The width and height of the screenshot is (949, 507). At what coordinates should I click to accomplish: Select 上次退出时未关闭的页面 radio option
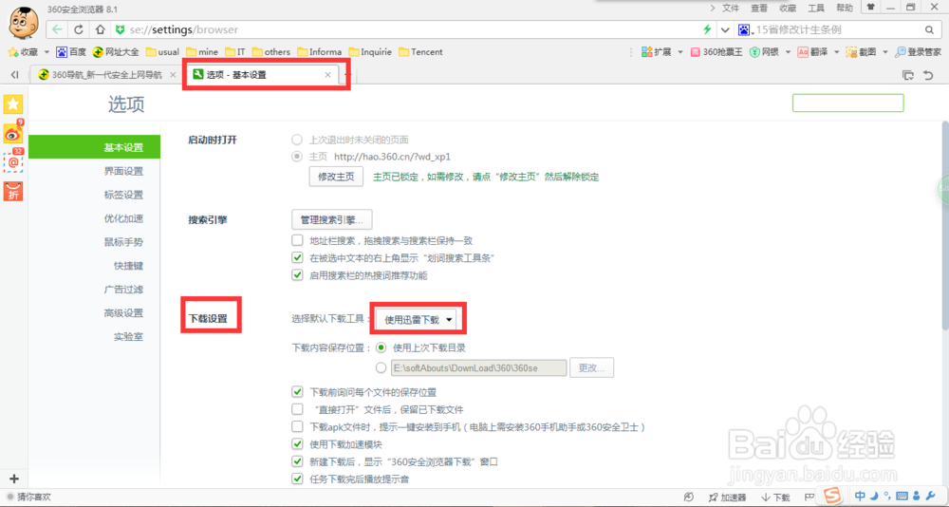(296, 140)
